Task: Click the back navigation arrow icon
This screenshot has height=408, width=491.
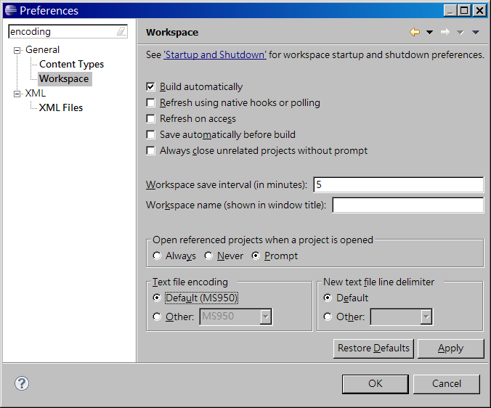Action: pyautogui.click(x=415, y=32)
